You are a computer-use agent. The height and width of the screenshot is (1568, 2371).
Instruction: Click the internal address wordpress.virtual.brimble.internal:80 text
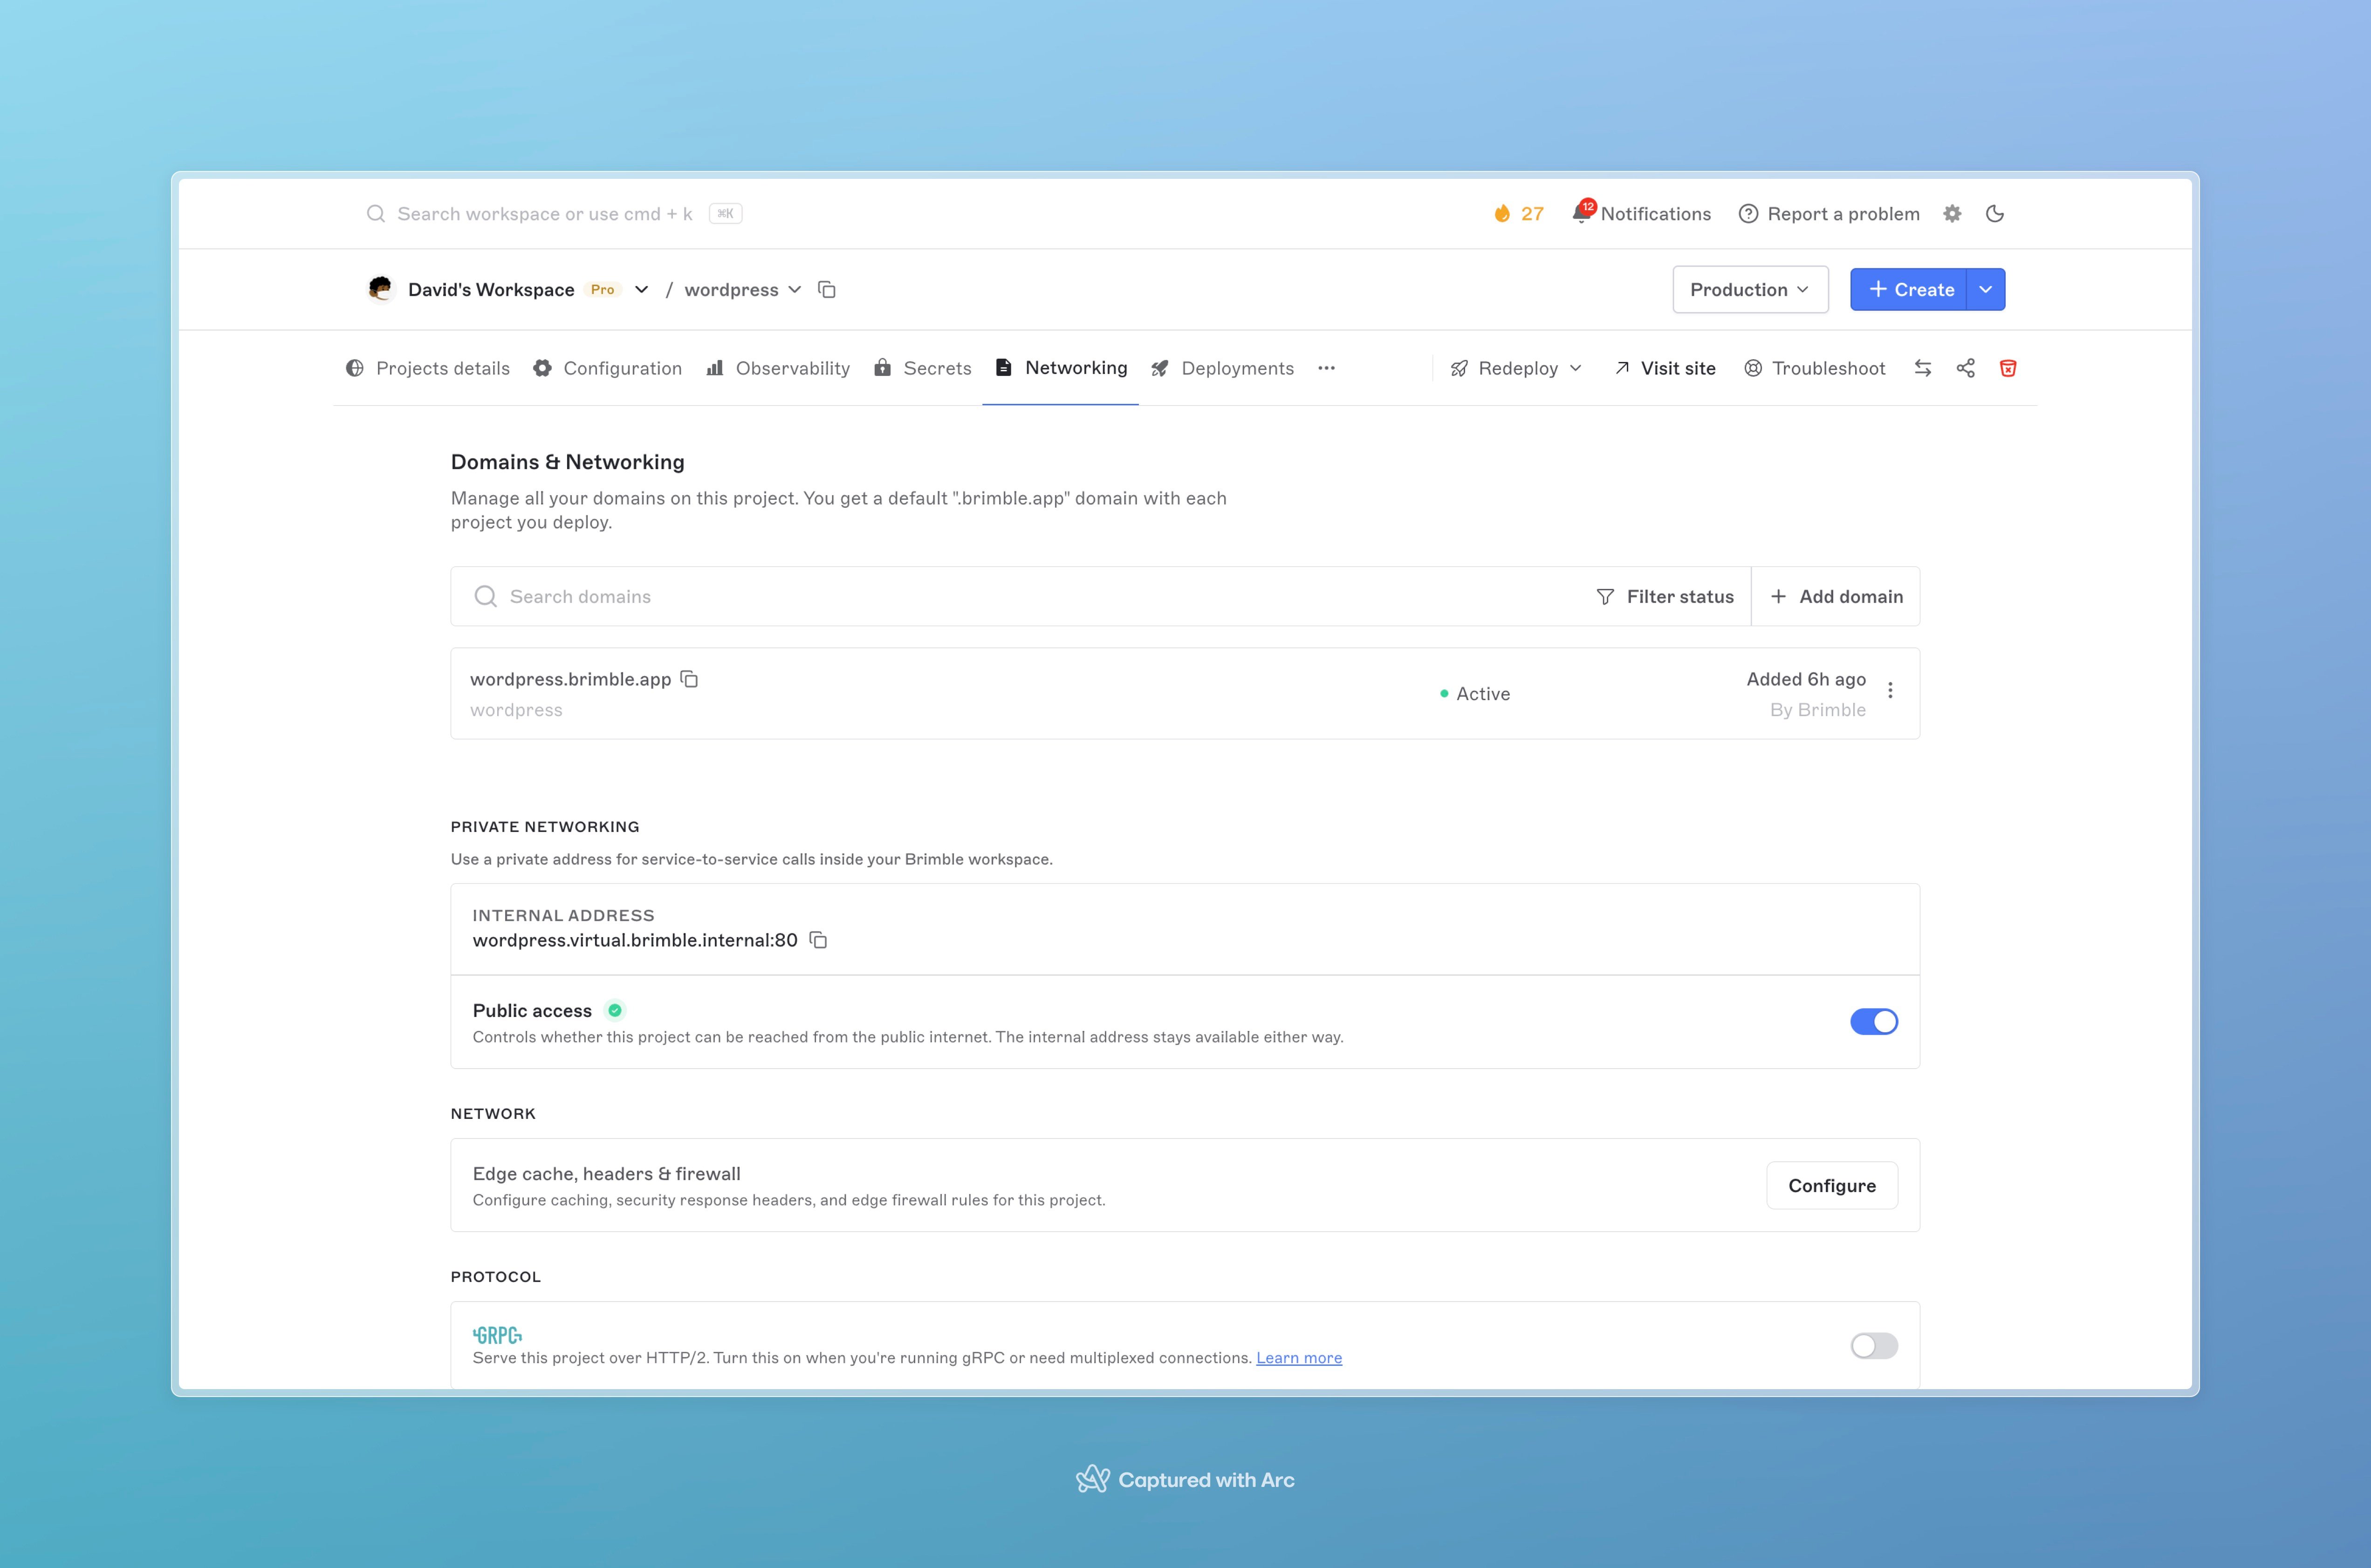634,940
